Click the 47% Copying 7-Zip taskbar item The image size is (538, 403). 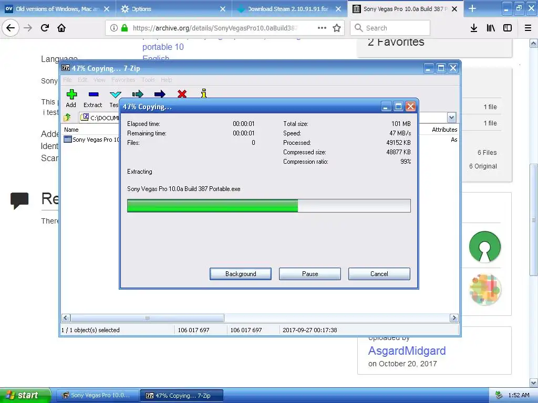pos(182,395)
